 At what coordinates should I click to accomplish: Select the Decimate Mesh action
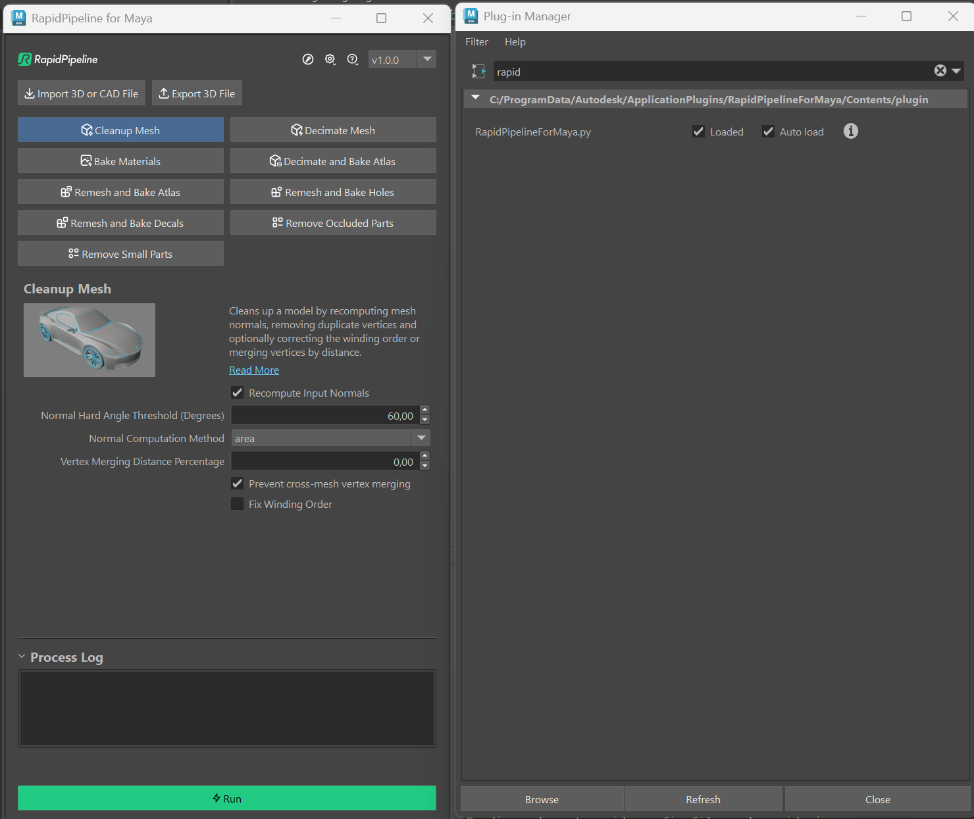[x=333, y=130]
